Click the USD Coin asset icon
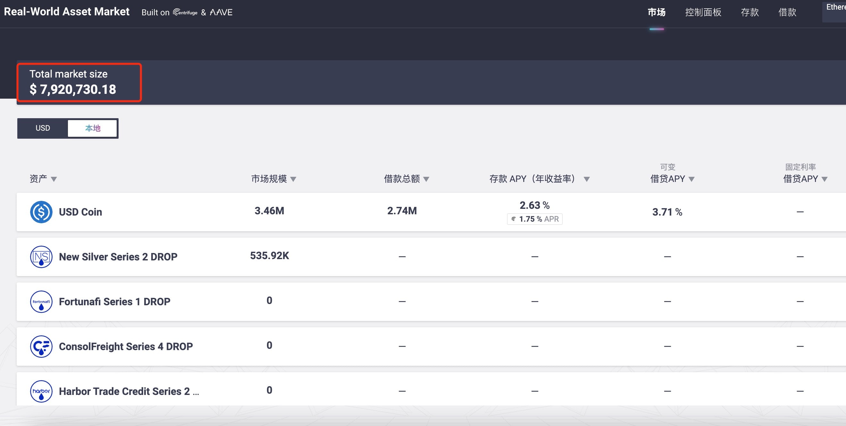Screen dimensions: 846x426 pyautogui.click(x=41, y=212)
